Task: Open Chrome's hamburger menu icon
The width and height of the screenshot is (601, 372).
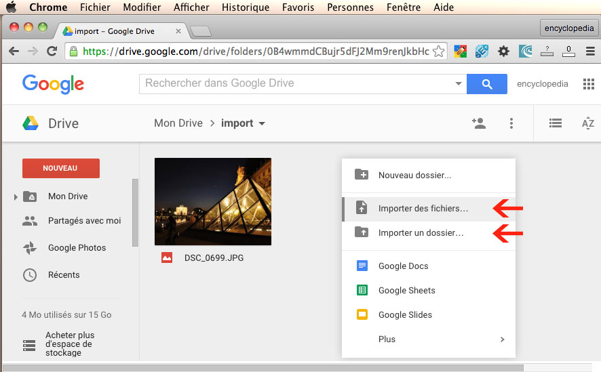Action: (590, 51)
